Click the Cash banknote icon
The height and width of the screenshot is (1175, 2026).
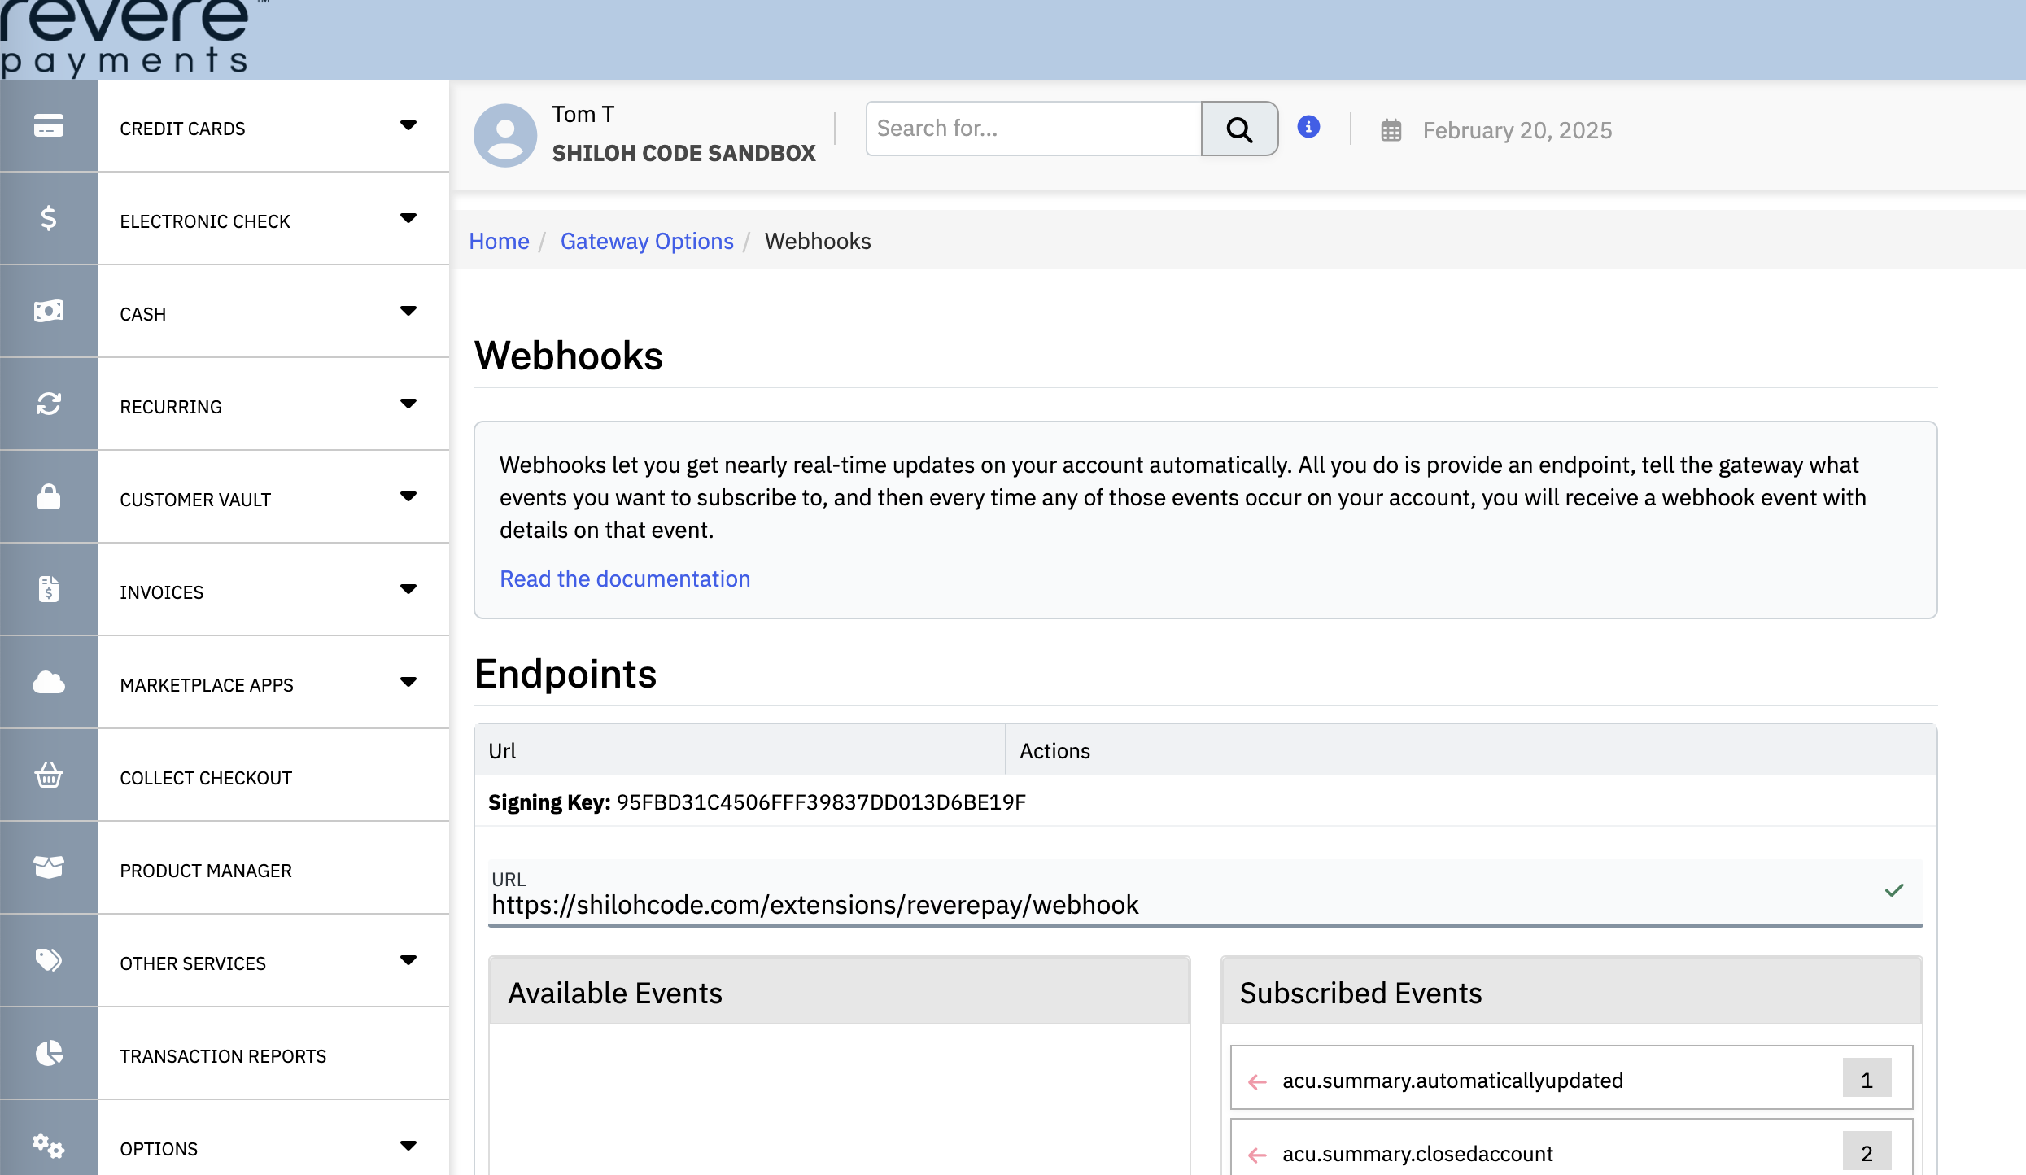point(49,311)
